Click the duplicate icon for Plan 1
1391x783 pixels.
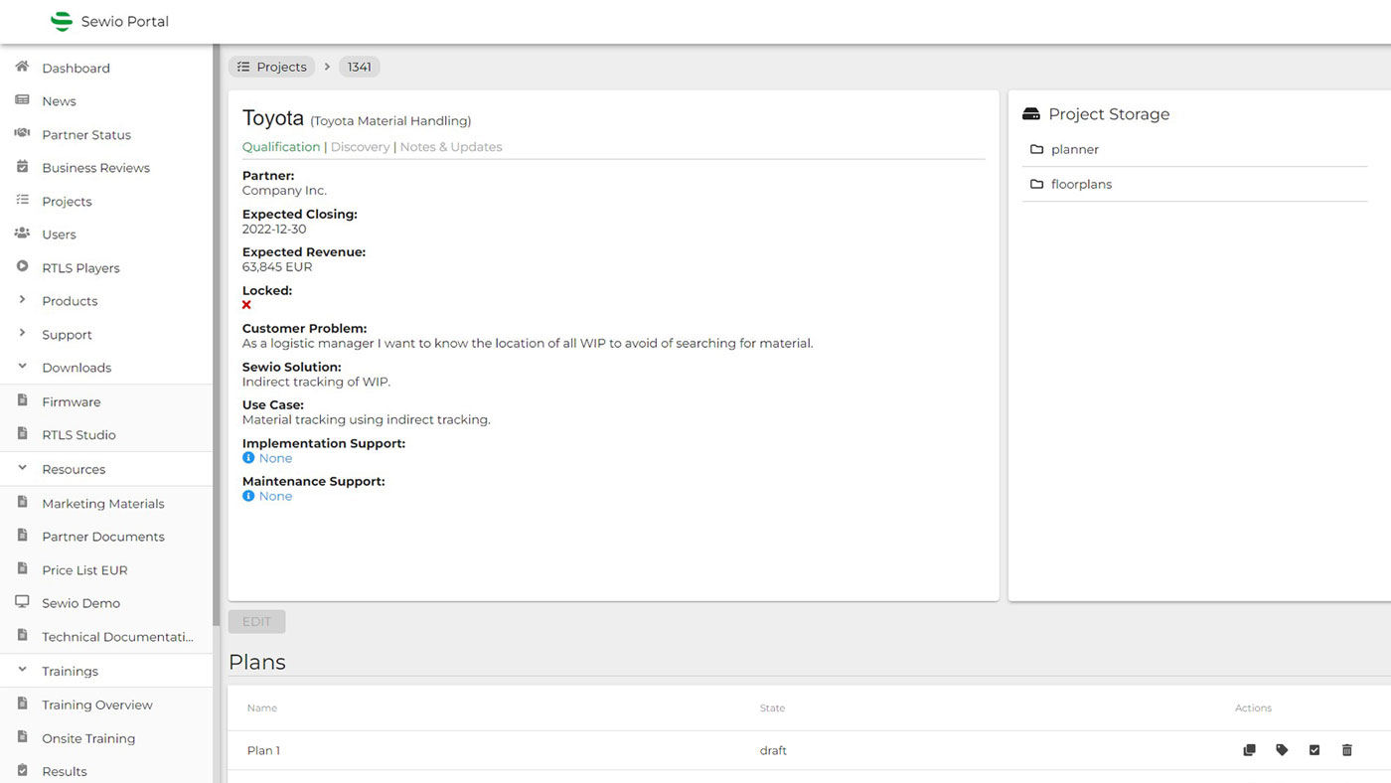(x=1249, y=750)
